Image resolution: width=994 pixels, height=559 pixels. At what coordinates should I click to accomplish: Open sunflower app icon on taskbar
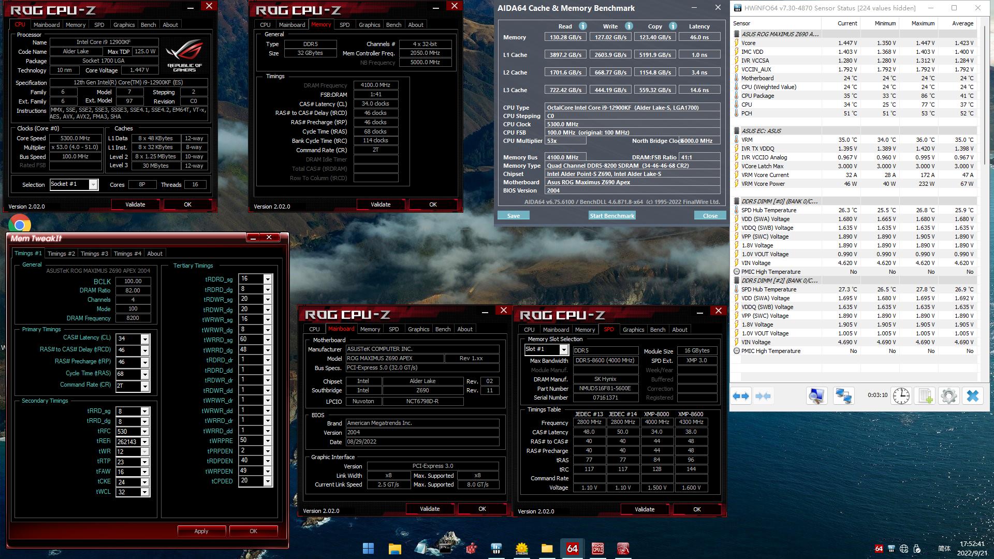coord(521,548)
